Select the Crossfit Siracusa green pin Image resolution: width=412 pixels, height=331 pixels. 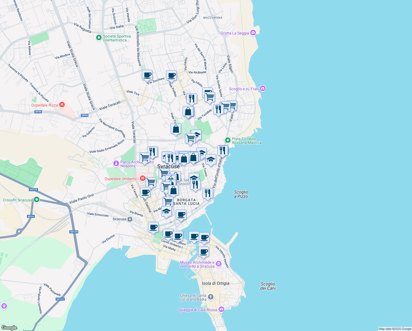tap(36, 200)
